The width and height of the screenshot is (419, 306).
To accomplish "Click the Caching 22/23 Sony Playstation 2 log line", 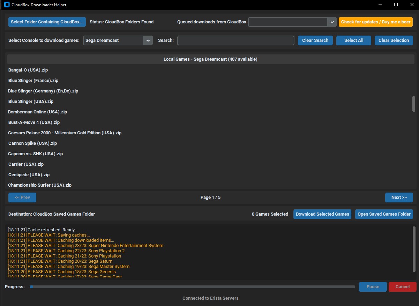I will (x=66, y=251).
